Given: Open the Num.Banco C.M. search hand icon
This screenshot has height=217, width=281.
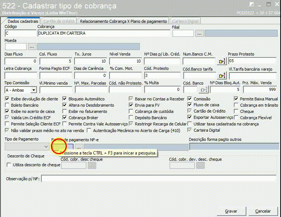Looking at the screenshot, I should [222, 61].
